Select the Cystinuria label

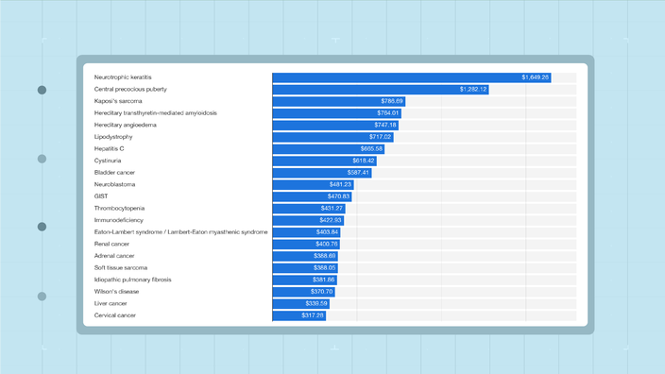click(108, 161)
